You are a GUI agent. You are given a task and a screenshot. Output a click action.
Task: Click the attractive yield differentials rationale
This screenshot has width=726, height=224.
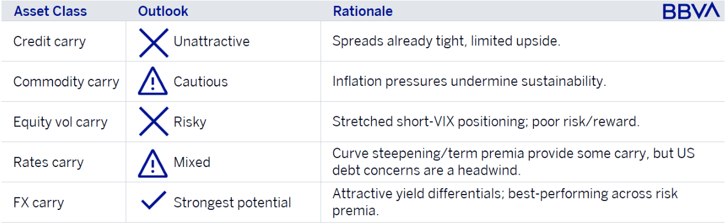click(505, 202)
